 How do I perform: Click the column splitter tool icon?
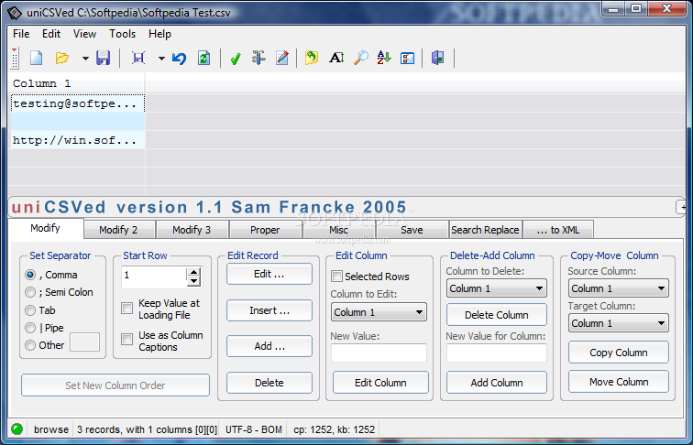point(258,58)
